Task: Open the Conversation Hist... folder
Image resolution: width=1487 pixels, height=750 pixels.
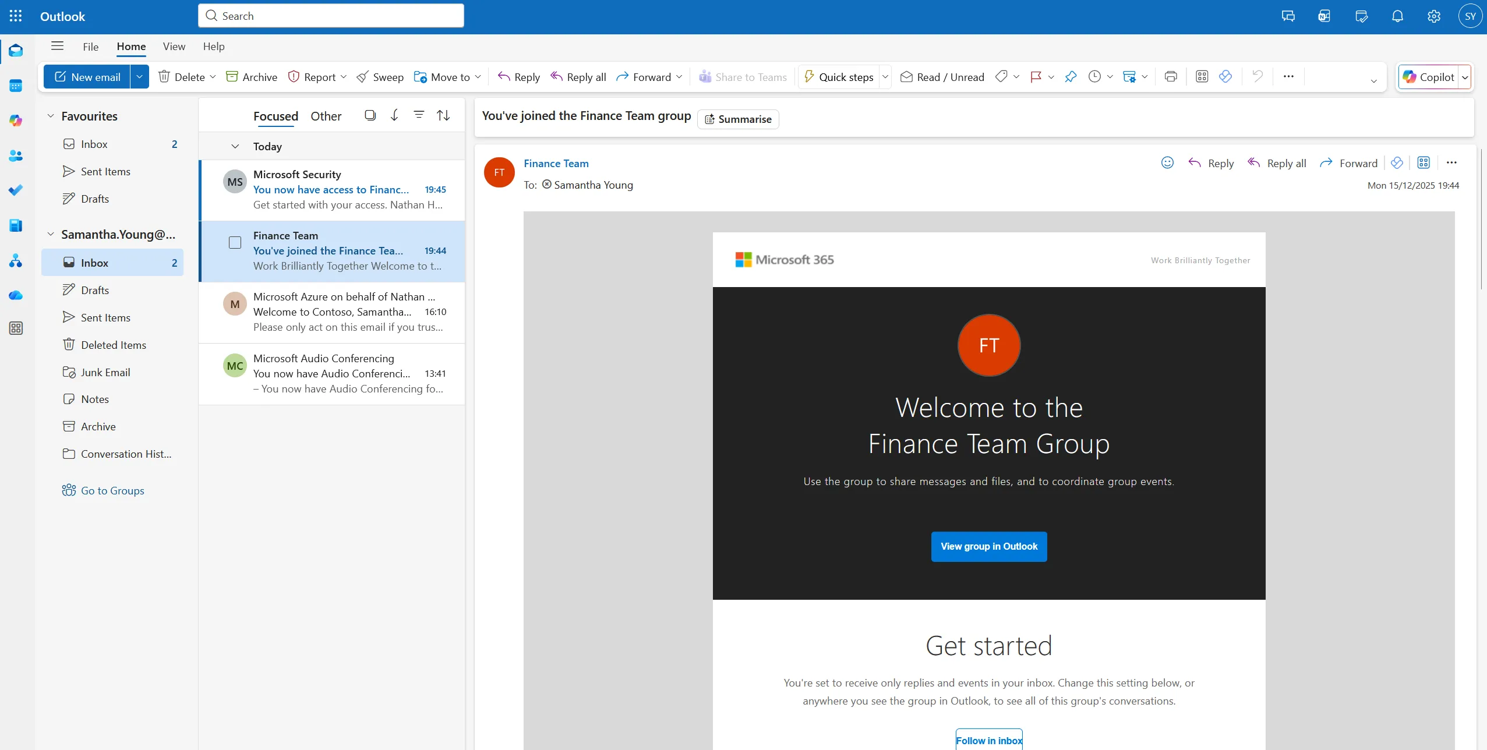Action: (113, 454)
